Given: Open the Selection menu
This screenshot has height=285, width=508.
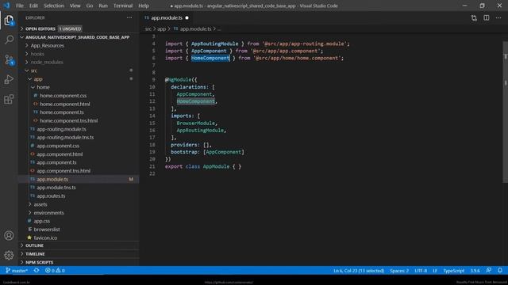Looking at the screenshot, I should coord(54,6).
